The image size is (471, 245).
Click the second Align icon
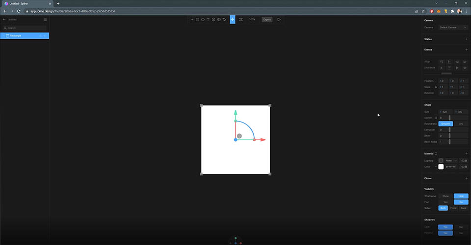tap(449, 62)
